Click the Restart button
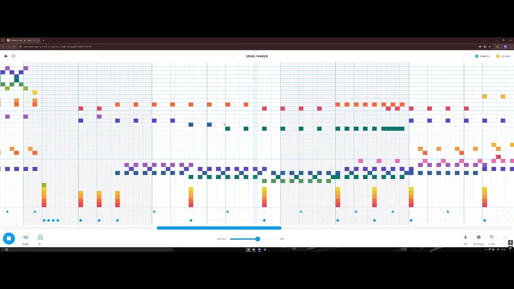 coord(483,56)
